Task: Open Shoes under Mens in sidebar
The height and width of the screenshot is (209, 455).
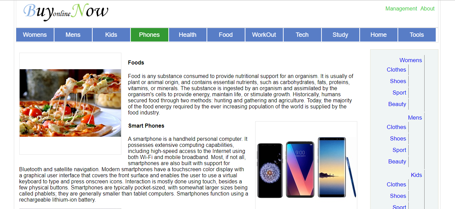Action: click(398, 138)
